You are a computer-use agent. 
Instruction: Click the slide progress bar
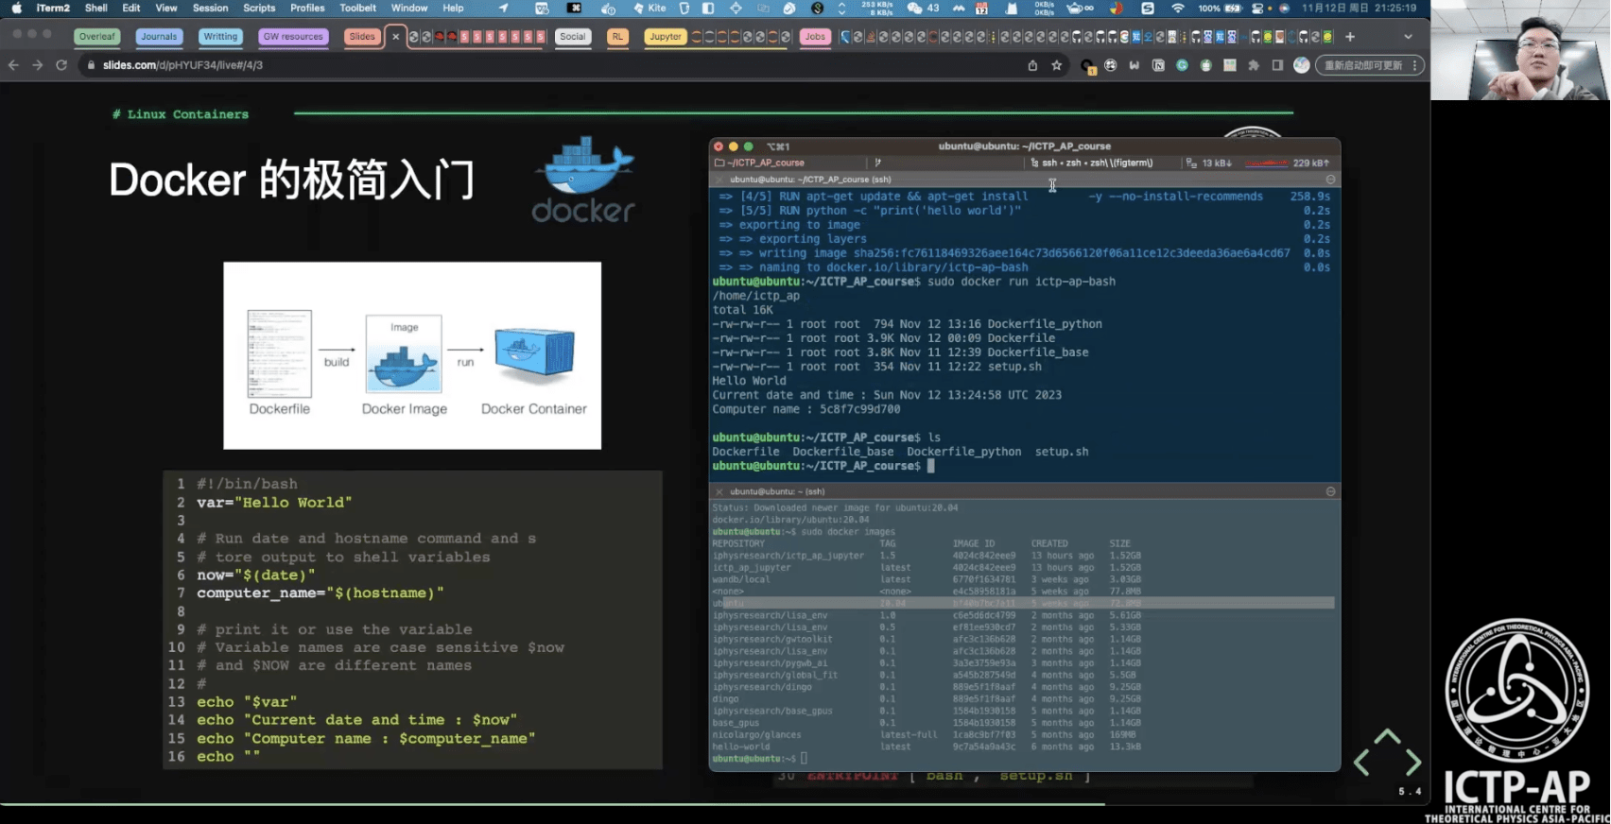click(x=715, y=804)
